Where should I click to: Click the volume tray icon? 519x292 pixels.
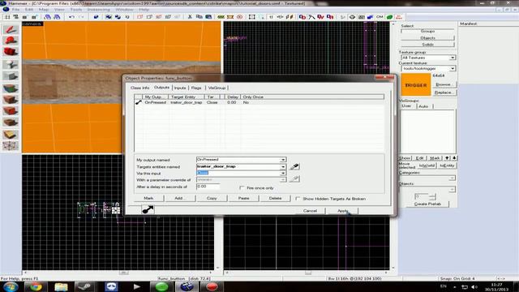[x=474, y=287]
